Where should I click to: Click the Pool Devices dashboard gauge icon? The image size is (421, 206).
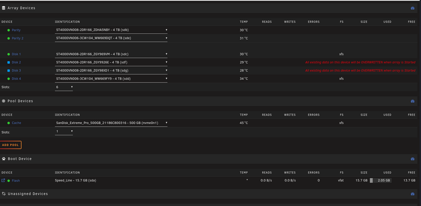(x=413, y=101)
